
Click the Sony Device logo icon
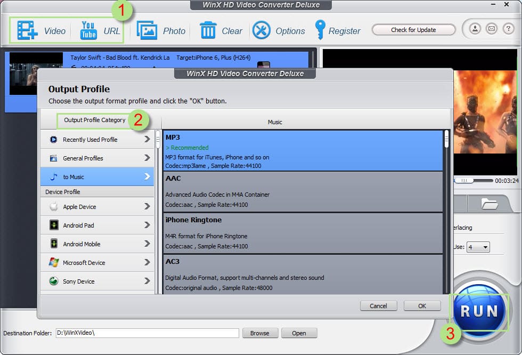(54, 281)
